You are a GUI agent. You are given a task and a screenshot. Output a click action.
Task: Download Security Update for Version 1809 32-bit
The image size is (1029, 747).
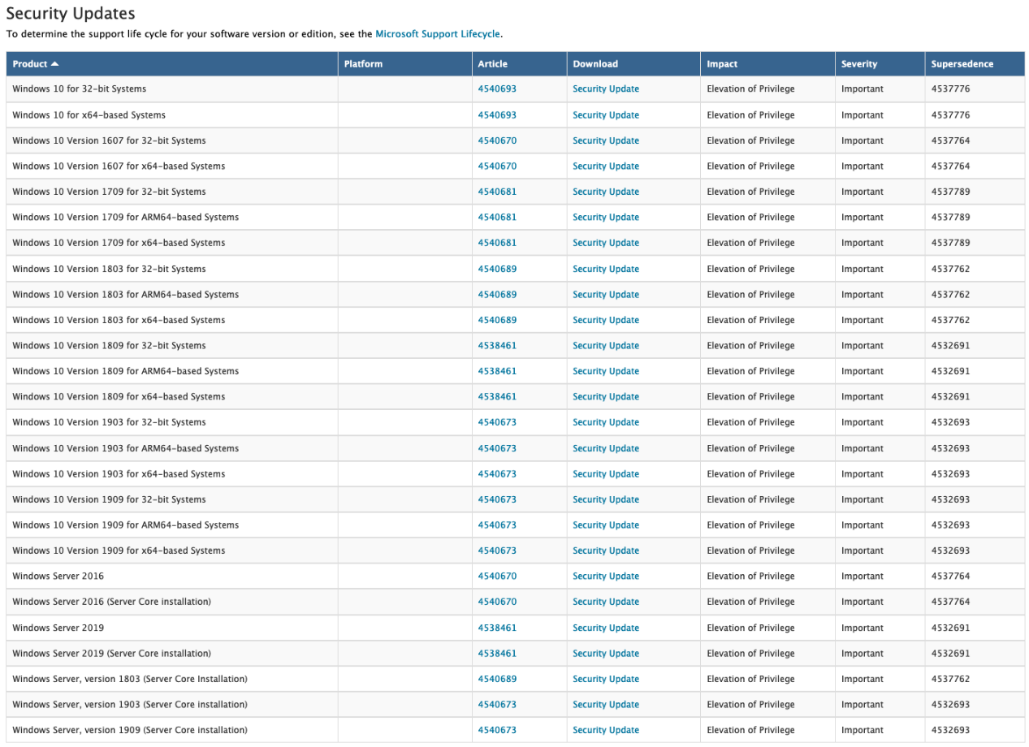click(606, 346)
